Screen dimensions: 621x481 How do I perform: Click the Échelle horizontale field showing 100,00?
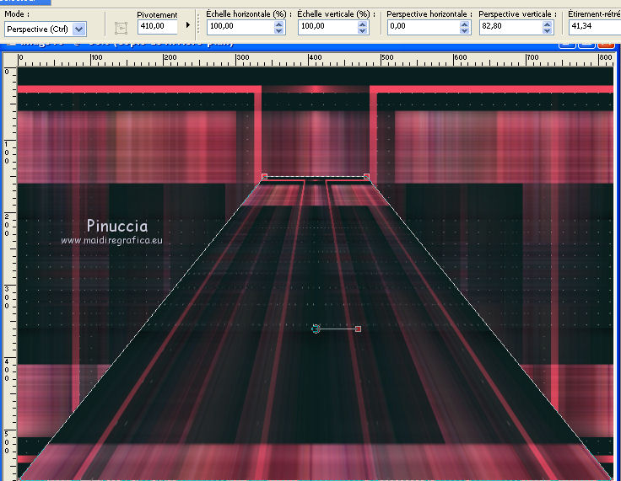click(x=240, y=26)
